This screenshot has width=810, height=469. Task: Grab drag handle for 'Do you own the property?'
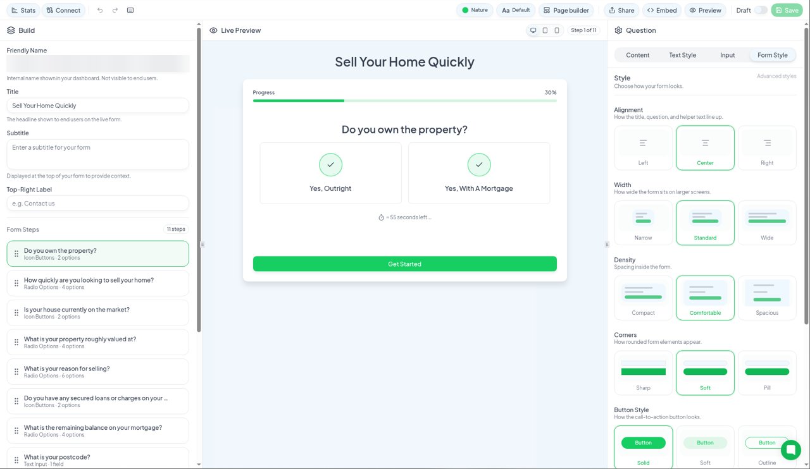tap(16, 253)
